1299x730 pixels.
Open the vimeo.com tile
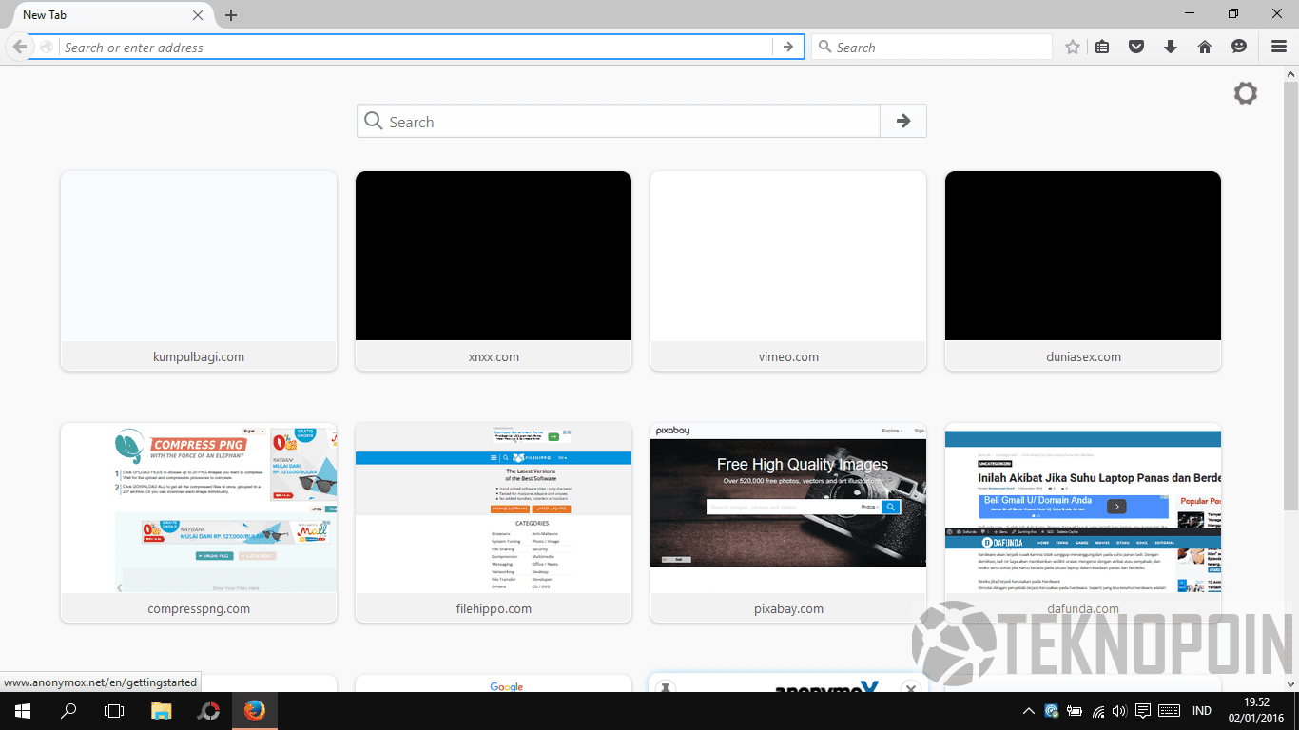(x=788, y=271)
